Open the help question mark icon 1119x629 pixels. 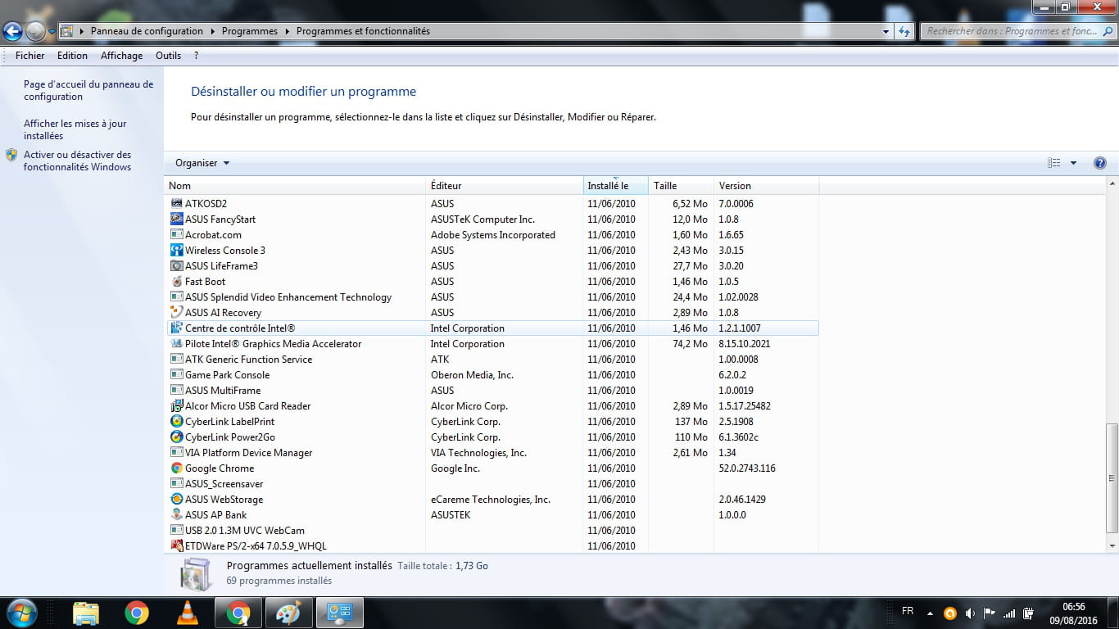(x=1100, y=163)
